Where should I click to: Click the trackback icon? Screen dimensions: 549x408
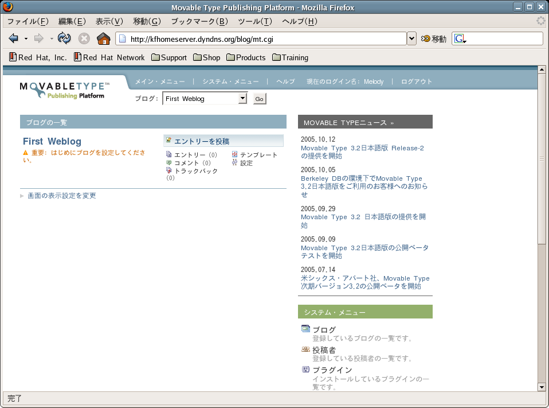pyautogui.click(x=168, y=170)
